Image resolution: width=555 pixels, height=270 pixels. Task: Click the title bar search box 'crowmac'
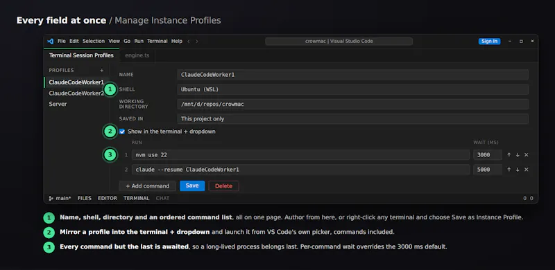pyautogui.click(x=339, y=42)
